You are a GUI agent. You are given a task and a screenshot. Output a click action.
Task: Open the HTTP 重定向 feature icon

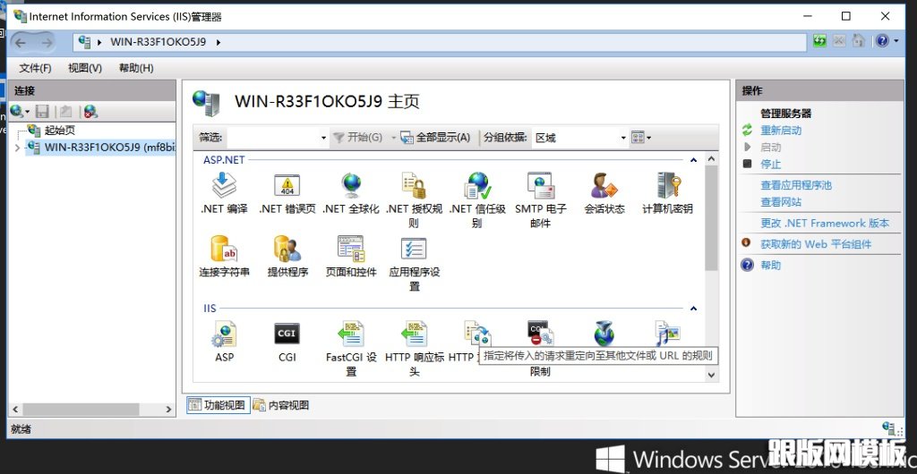click(x=476, y=334)
